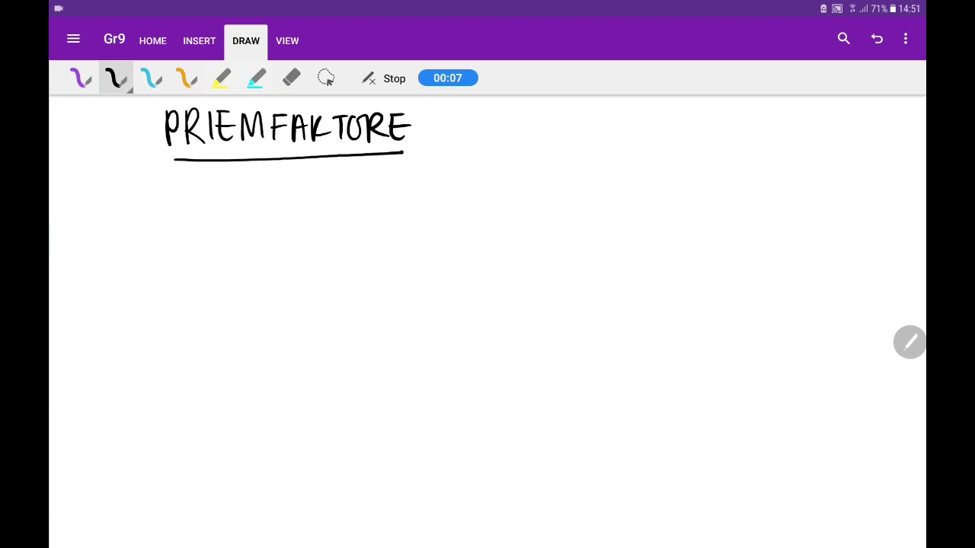This screenshot has width=975, height=548.
Task: Select the purple pen tool
Action: point(81,78)
